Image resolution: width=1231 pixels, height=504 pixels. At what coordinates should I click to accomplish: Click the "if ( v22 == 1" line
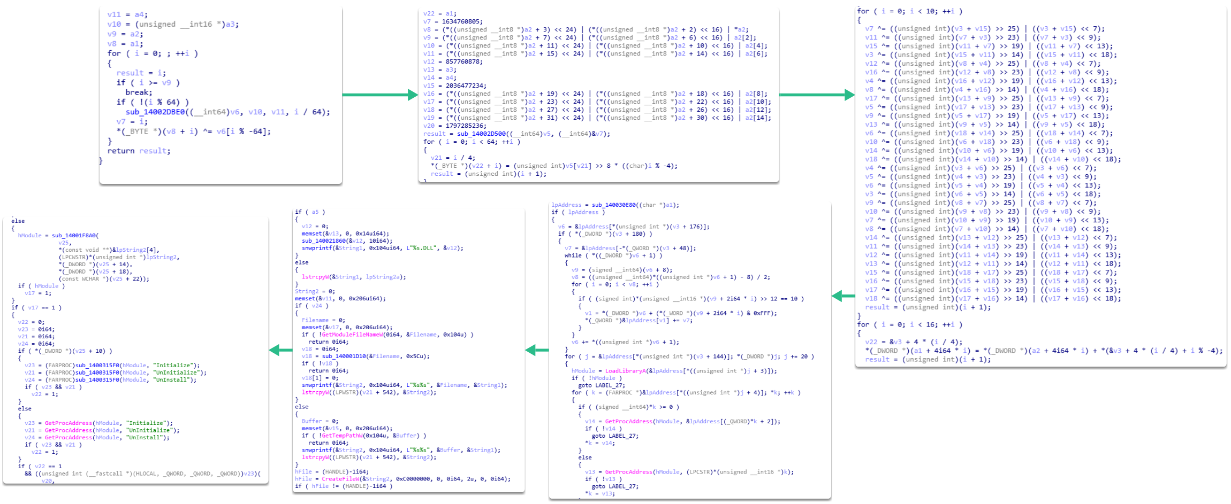tap(40, 467)
